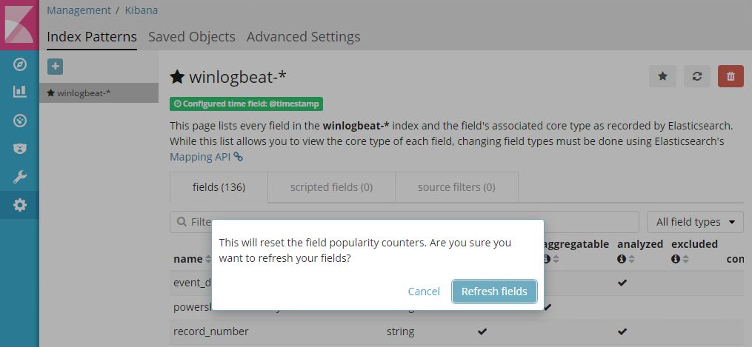This screenshot has height=347, width=752.
Task: Open the scripted fields (0) tab
Action: click(331, 187)
